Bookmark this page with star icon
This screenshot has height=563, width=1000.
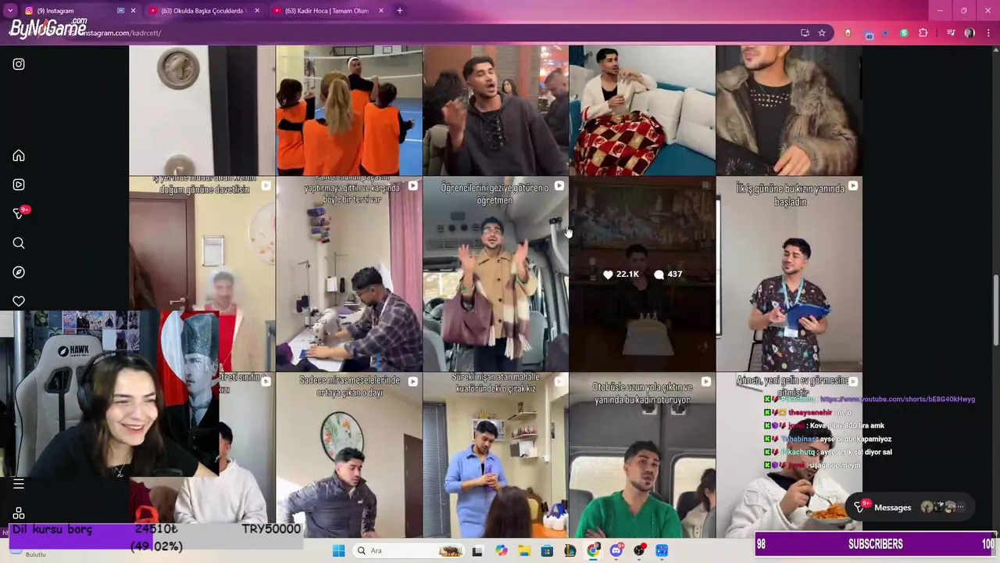822,33
